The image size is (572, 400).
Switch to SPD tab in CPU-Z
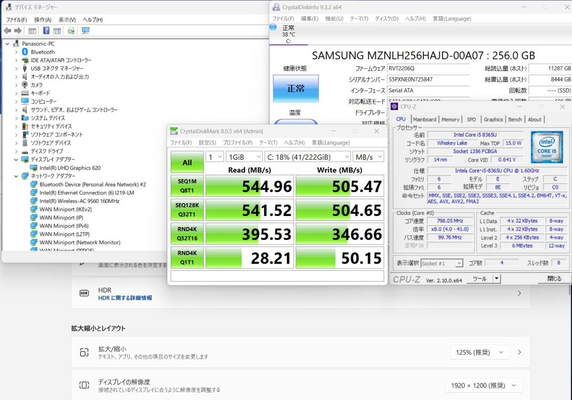(x=471, y=119)
